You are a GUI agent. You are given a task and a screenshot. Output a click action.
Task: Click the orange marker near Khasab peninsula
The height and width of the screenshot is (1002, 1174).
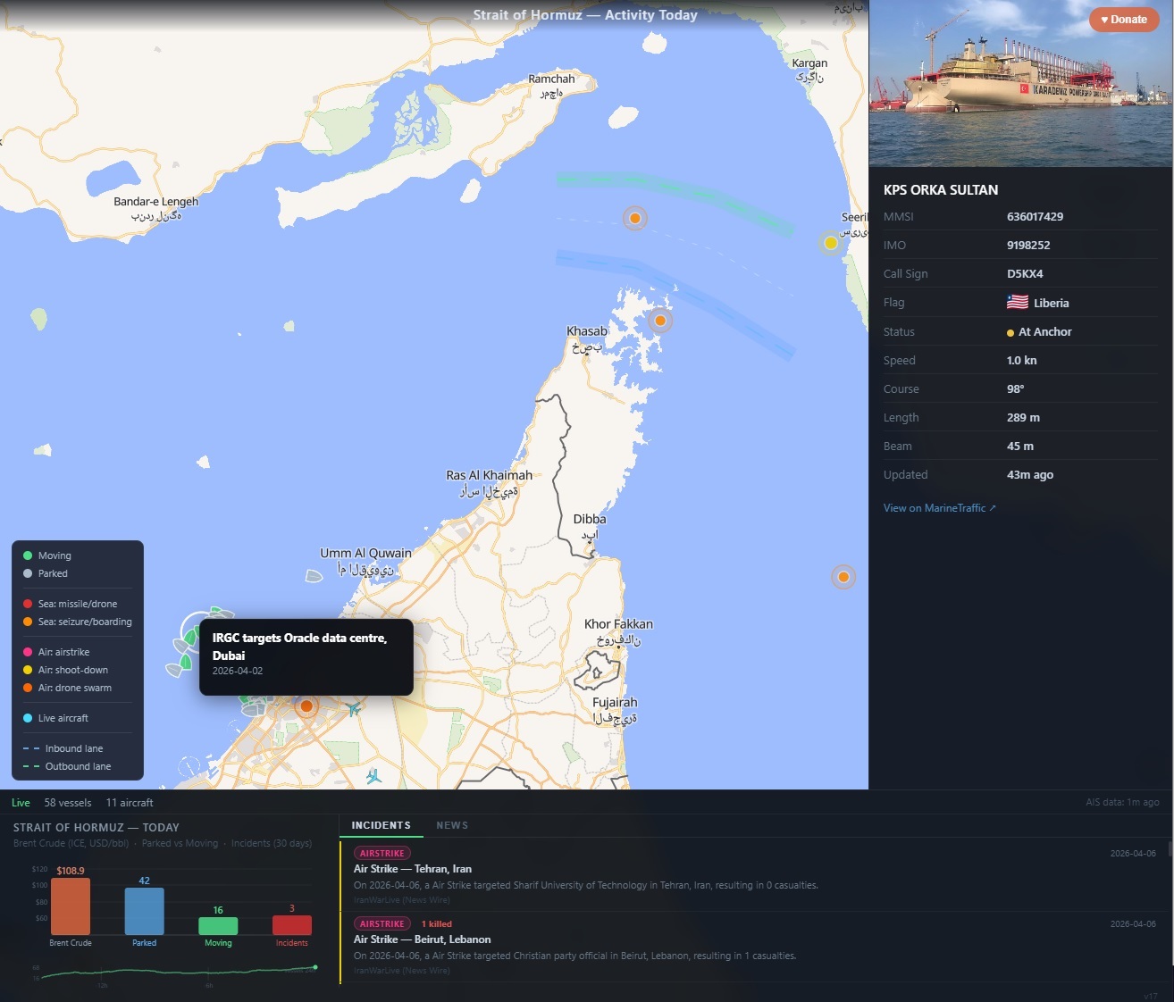point(659,321)
